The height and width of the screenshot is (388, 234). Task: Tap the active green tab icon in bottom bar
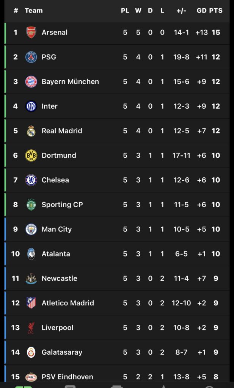(24, 386)
